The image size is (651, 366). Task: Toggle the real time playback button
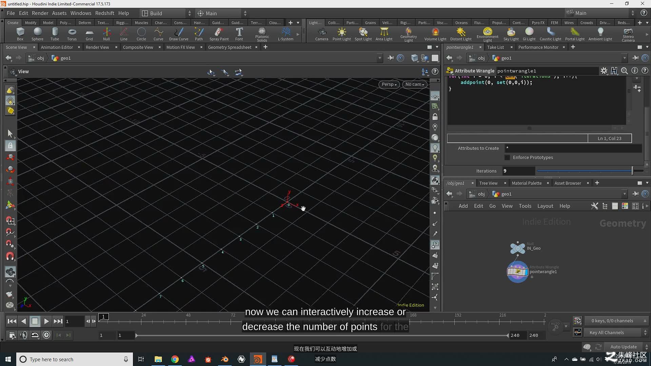tap(46, 335)
